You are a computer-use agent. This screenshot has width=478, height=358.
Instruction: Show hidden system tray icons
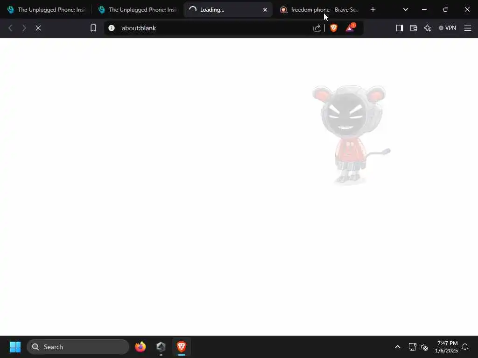tap(398, 347)
